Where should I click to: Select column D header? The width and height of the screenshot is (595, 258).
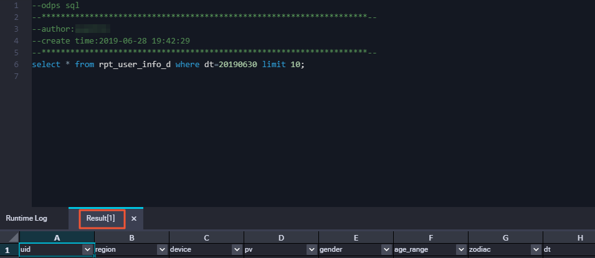(x=281, y=237)
